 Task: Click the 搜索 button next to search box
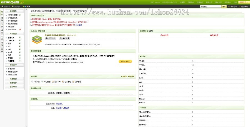coord(224,6)
